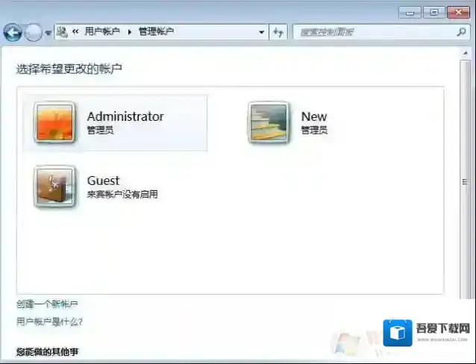This screenshot has height=364, width=476.
Task: Close the manage accounts window
Action: (x=458, y=13)
